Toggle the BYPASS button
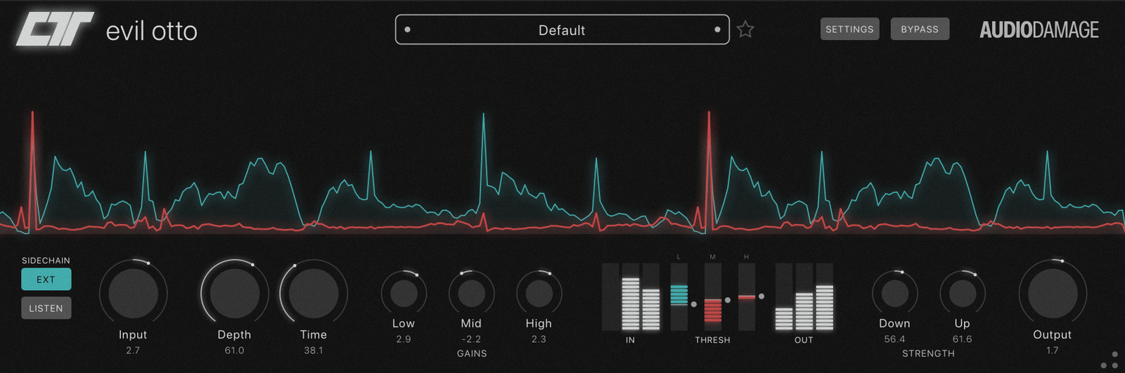 919,30
